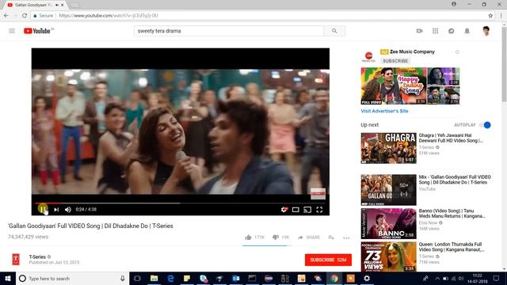Open Windows Start menu
The height and width of the screenshot is (285, 507).
[8, 279]
